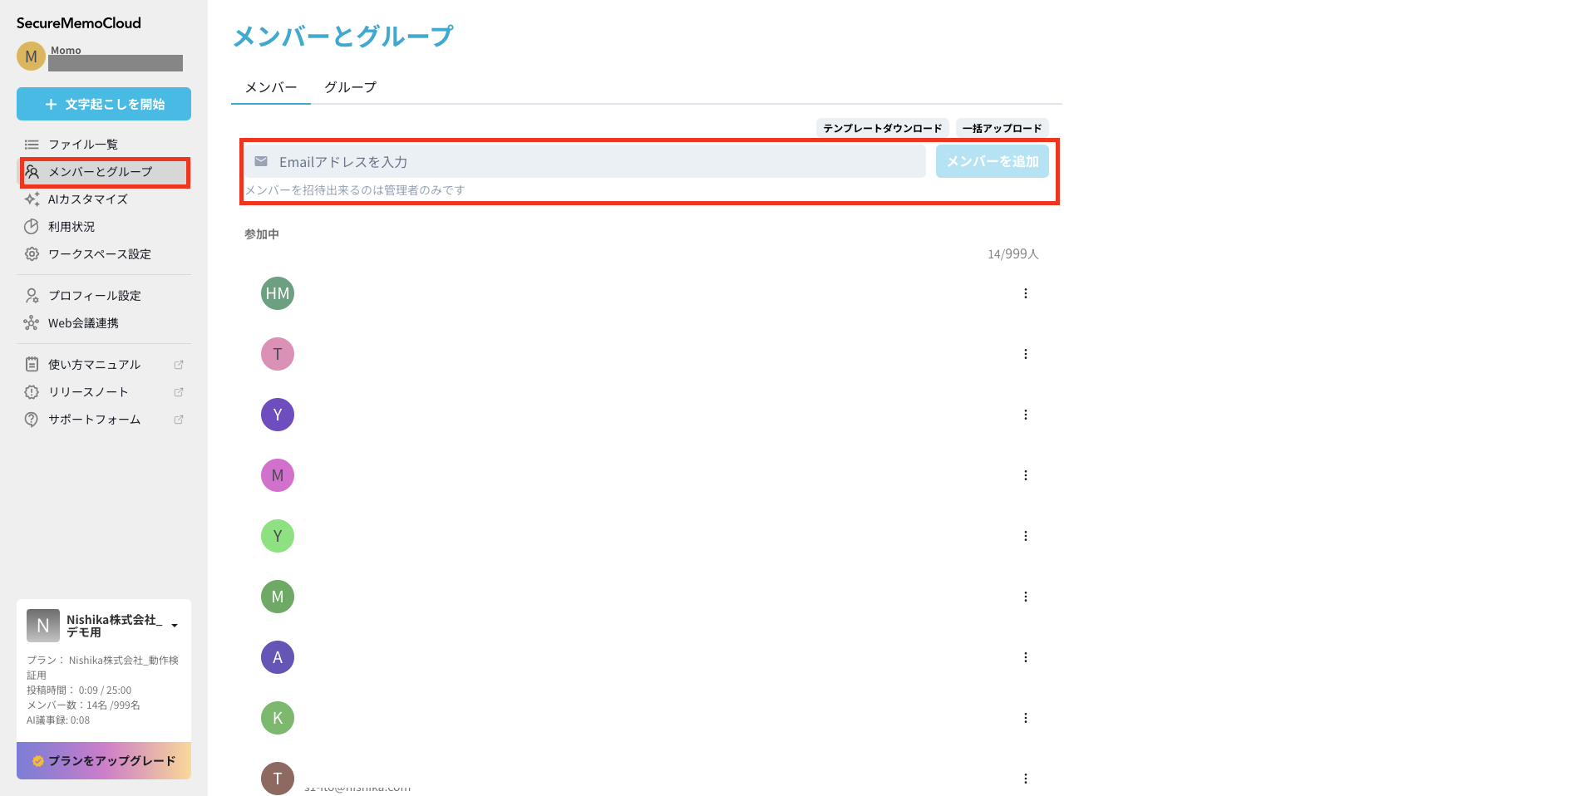Open Web会議連携 integration page
Image resolution: width=1596 pixels, height=796 pixels.
coord(83,323)
